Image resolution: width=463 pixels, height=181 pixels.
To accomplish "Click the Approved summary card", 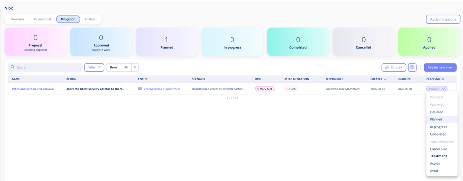I will click(x=101, y=42).
